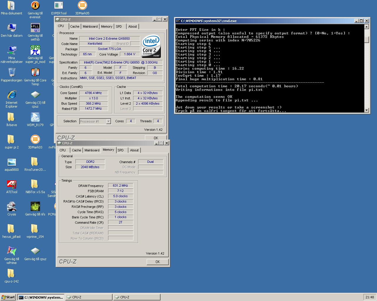Screen dimensions: 377x301
Task: Click the FSB:DRAM ratio value 7:12
Action: click(x=120, y=191)
